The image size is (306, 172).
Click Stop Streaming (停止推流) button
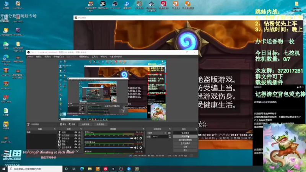tap(185, 133)
